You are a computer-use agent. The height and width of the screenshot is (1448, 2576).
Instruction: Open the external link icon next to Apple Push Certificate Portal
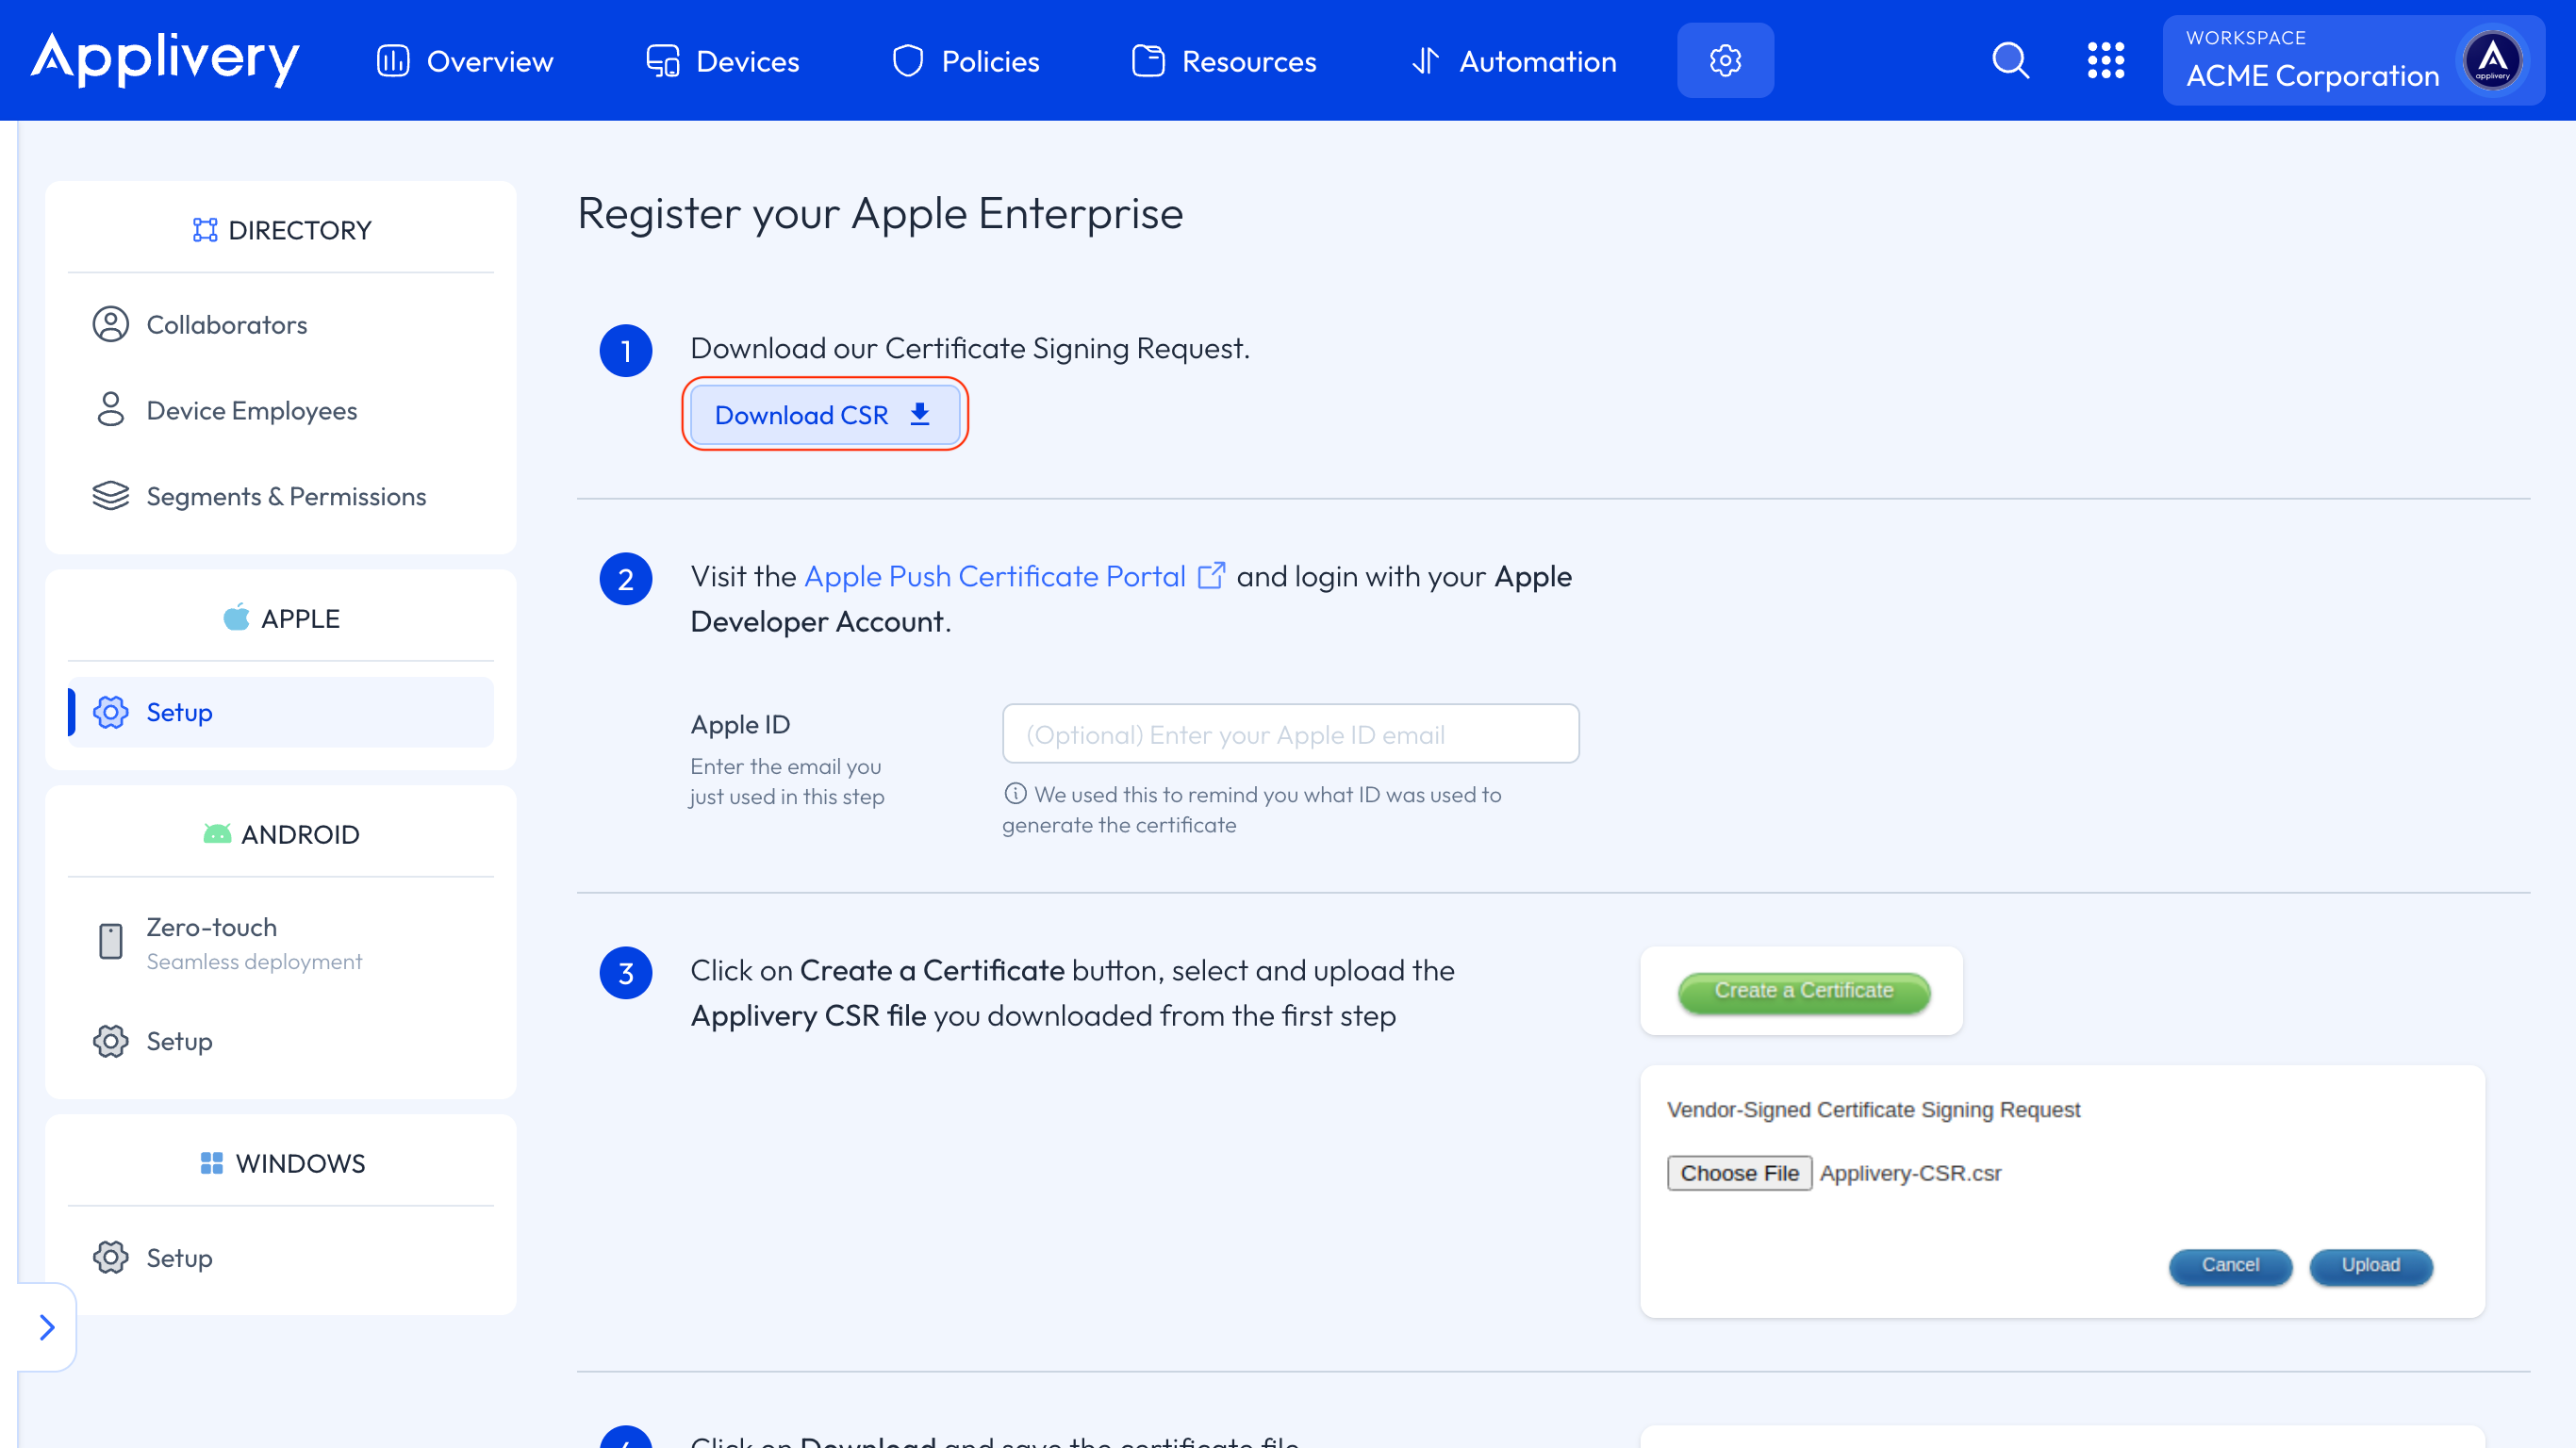click(x=1211, y=576)
